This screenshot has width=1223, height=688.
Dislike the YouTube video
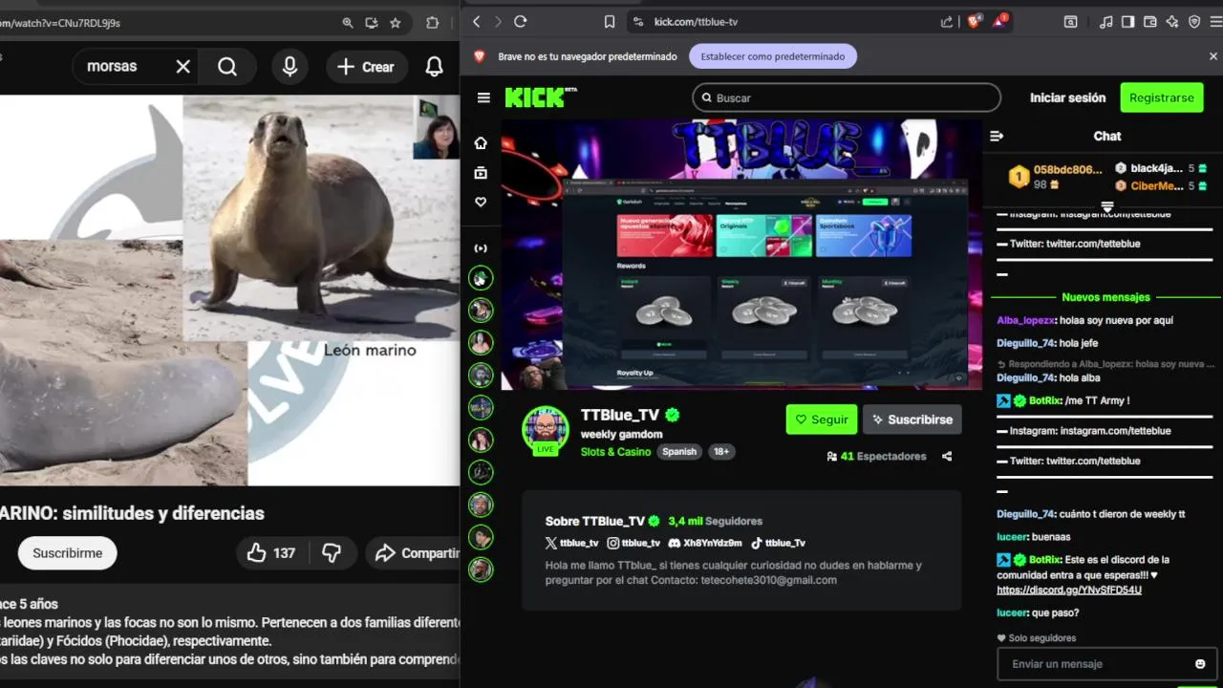pos(332,553)
